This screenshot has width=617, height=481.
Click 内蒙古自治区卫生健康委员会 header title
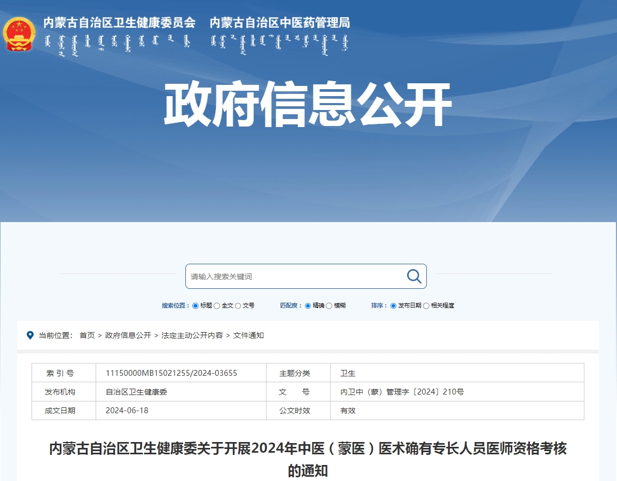(x=120, y=23)
